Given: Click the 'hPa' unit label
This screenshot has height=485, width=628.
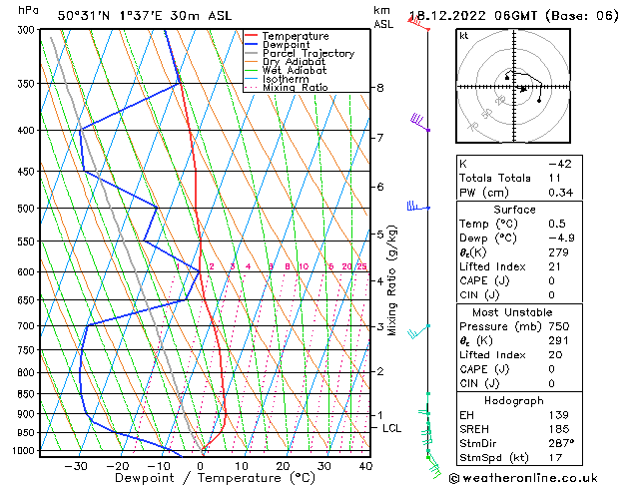Looking at the screenshot, I should [28, 10].
